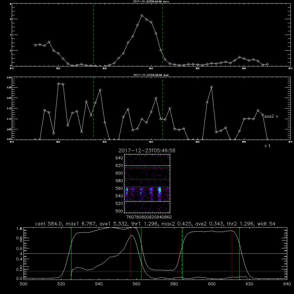This screenshot has height=294, width=294.
Task: Click the lower white horizontal line in spectrogram
Action: (147, 202)
